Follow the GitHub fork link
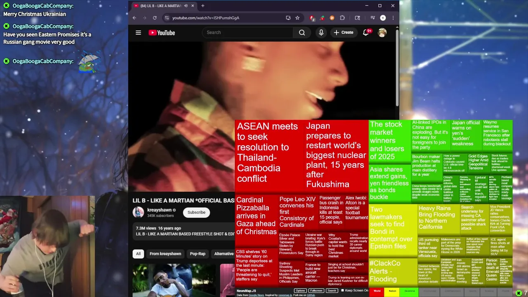Image resolution: width=528 pixels, height=297 pixels. tap(311, 295)
